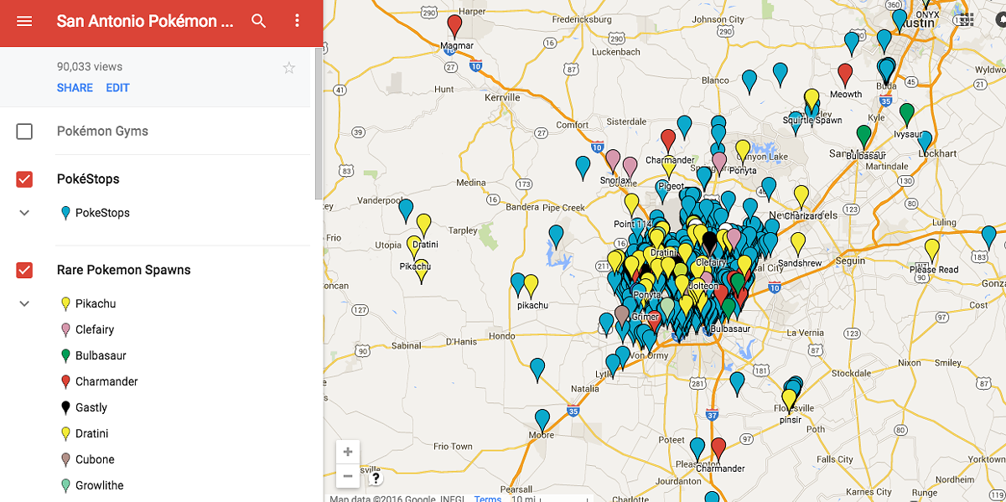The height and width of the screenshot is (502, 1006).
Task: Click the yellow lowercase pikachu map pin
Action: [x=532, y=286]
